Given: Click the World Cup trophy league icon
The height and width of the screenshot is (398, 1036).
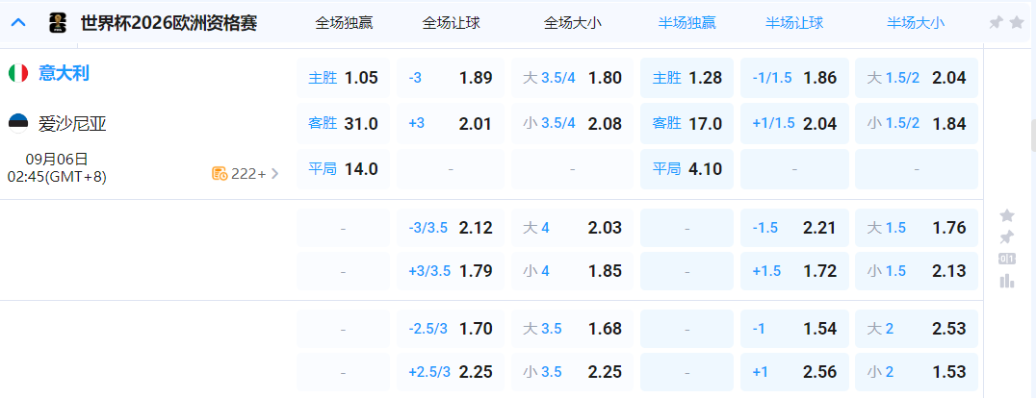Looking at the screenshot, I should pyautogui.click(x=57, y=23).
